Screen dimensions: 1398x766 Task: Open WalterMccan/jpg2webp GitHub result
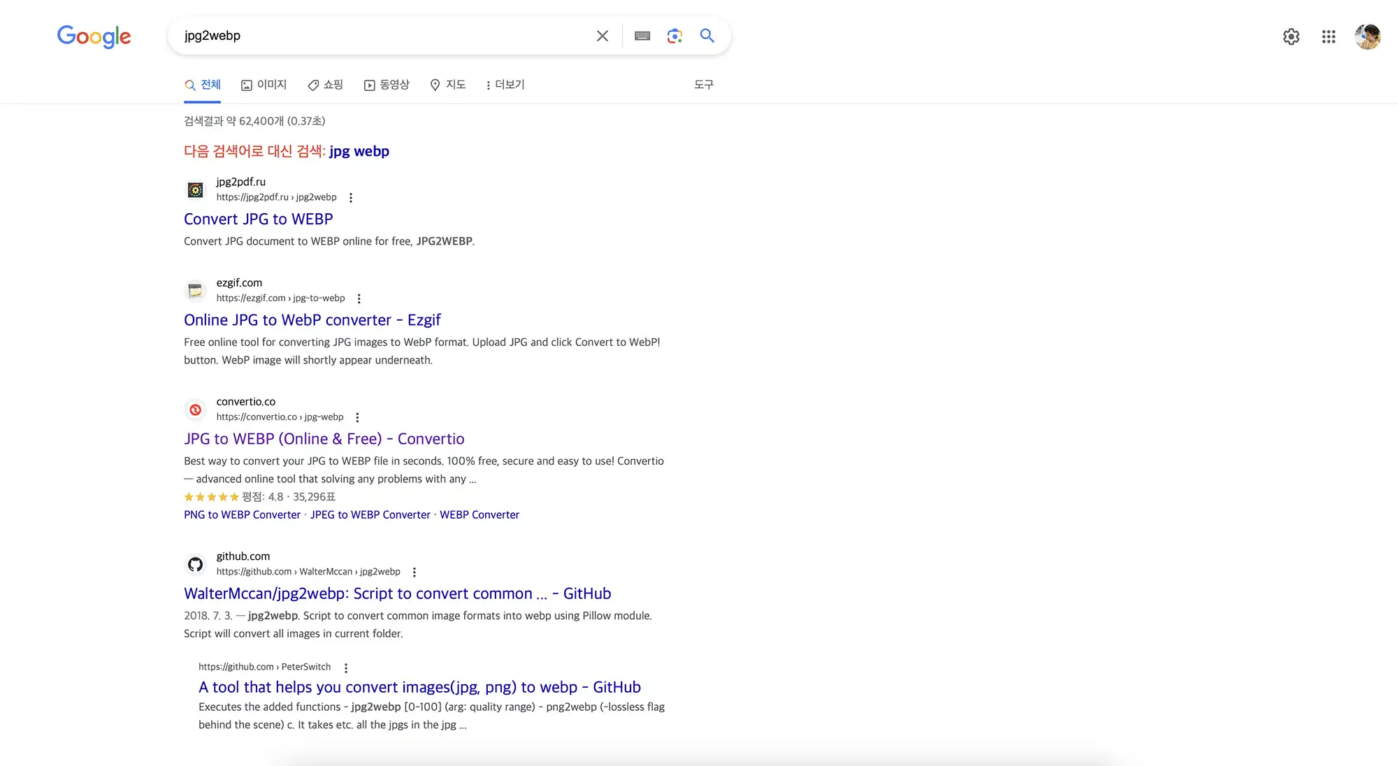pyautogui.click(x=398, y=593)
